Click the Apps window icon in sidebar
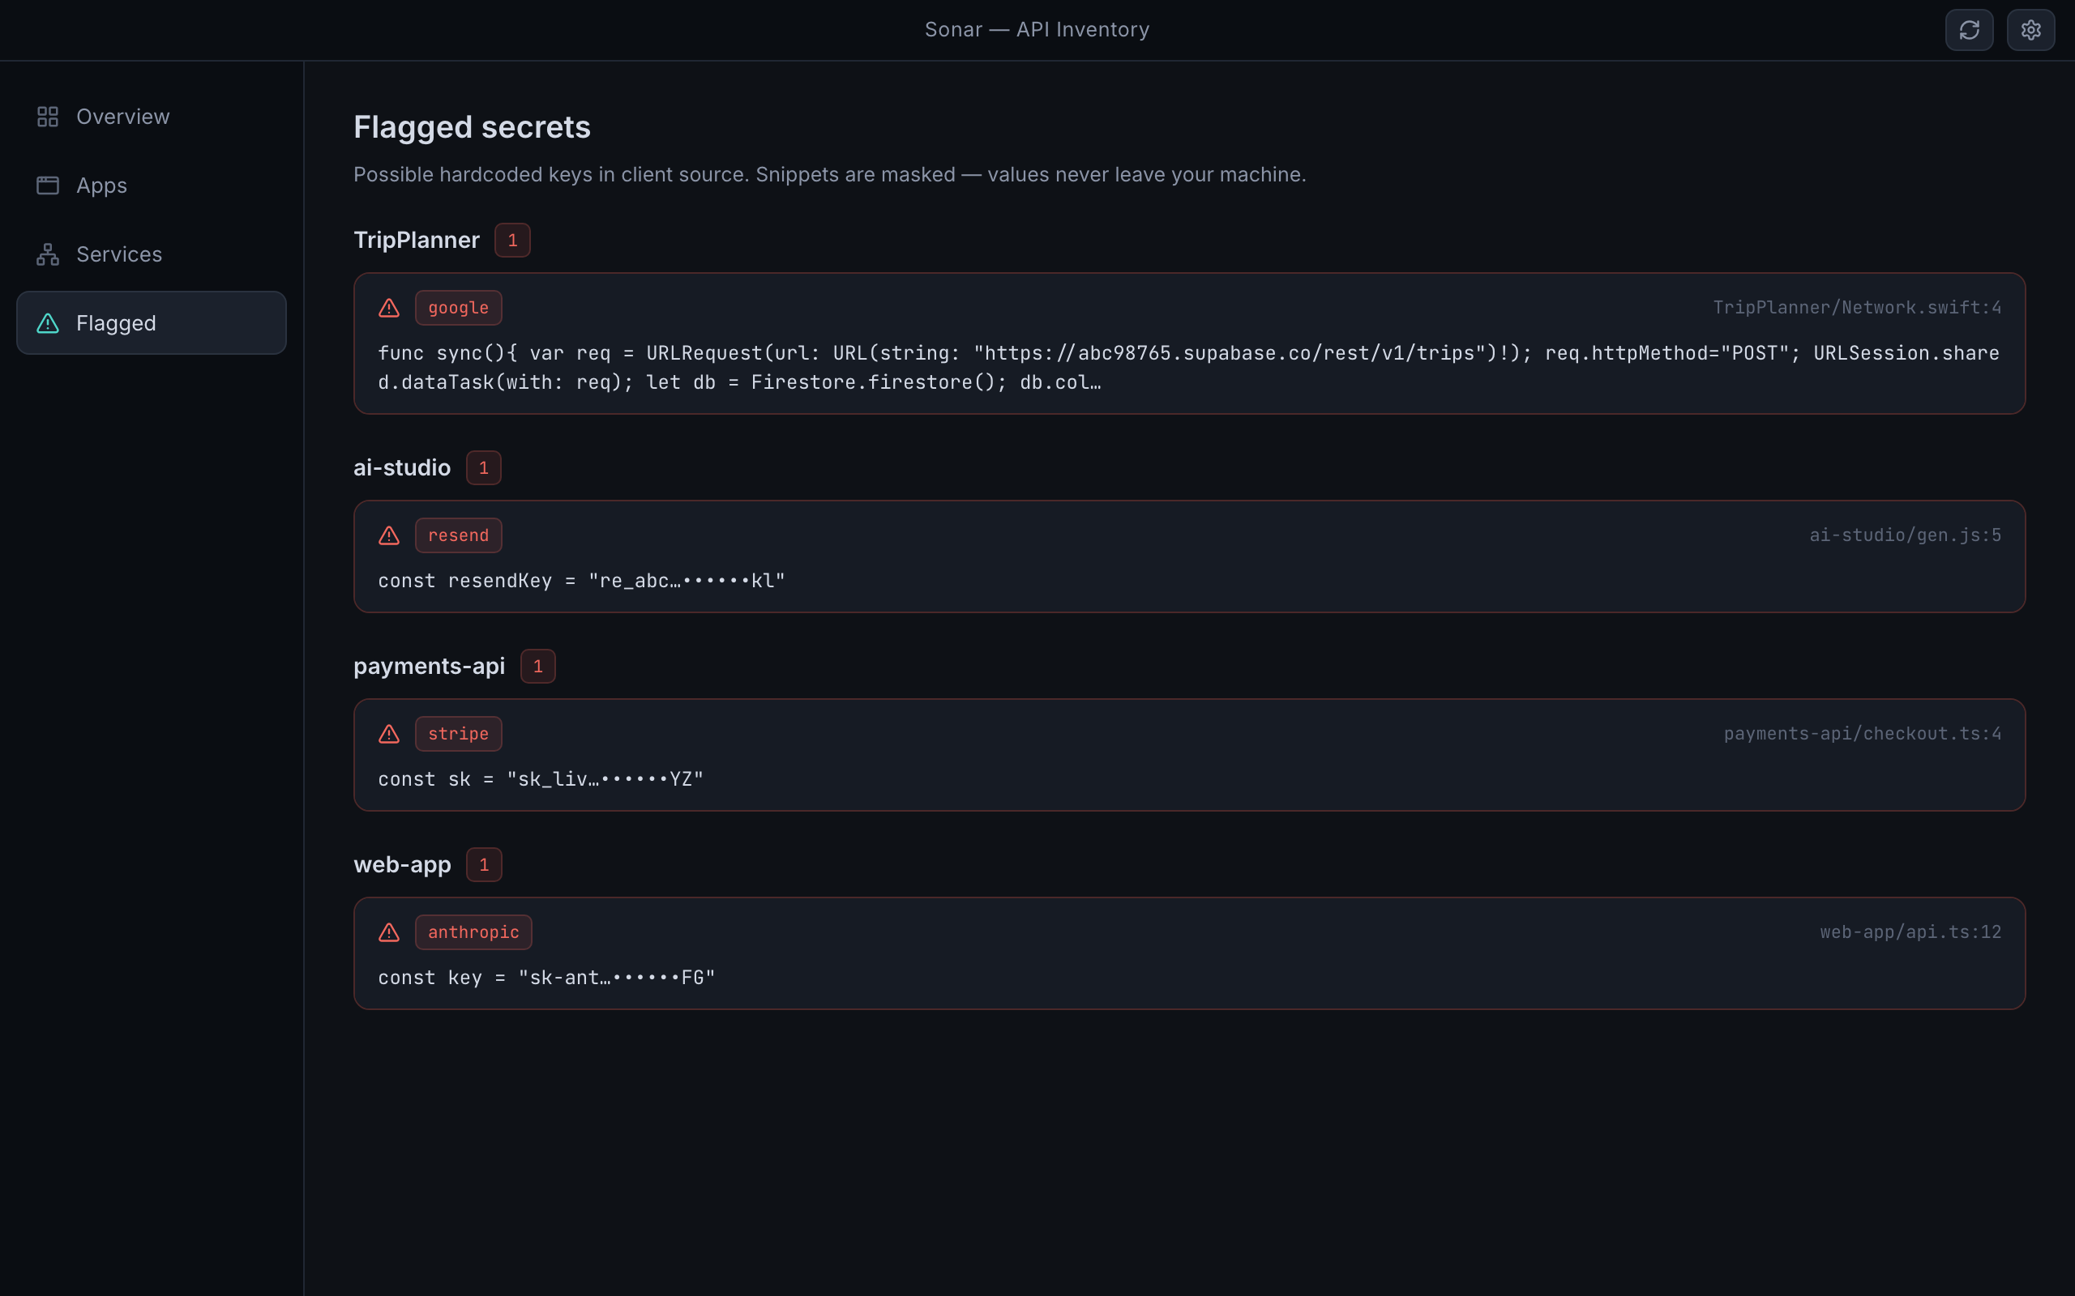This screenshot has width=2075, height=1296. (48, 185)
